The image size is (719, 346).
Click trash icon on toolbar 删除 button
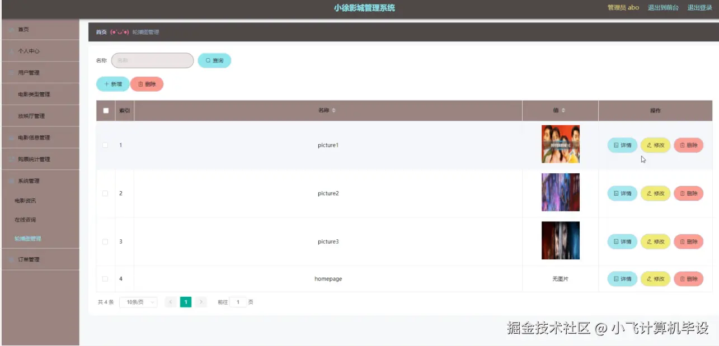140,84
